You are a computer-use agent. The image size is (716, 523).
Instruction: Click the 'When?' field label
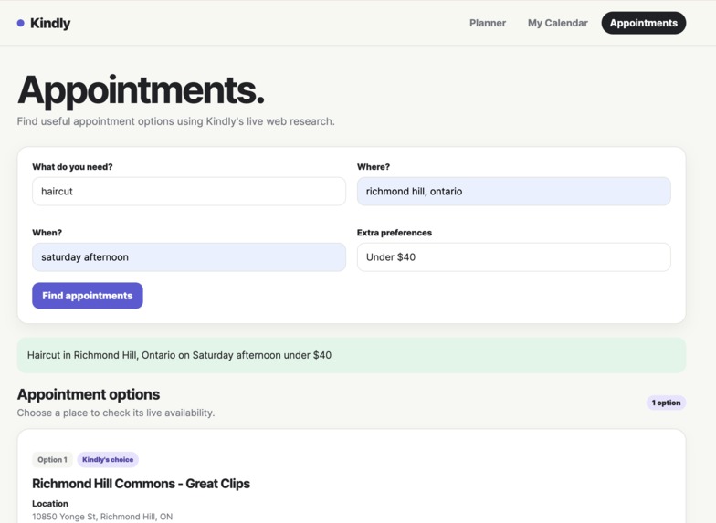tap(47, 233)
